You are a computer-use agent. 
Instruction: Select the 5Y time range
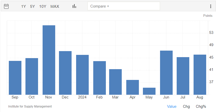click(x=33, y=7)
